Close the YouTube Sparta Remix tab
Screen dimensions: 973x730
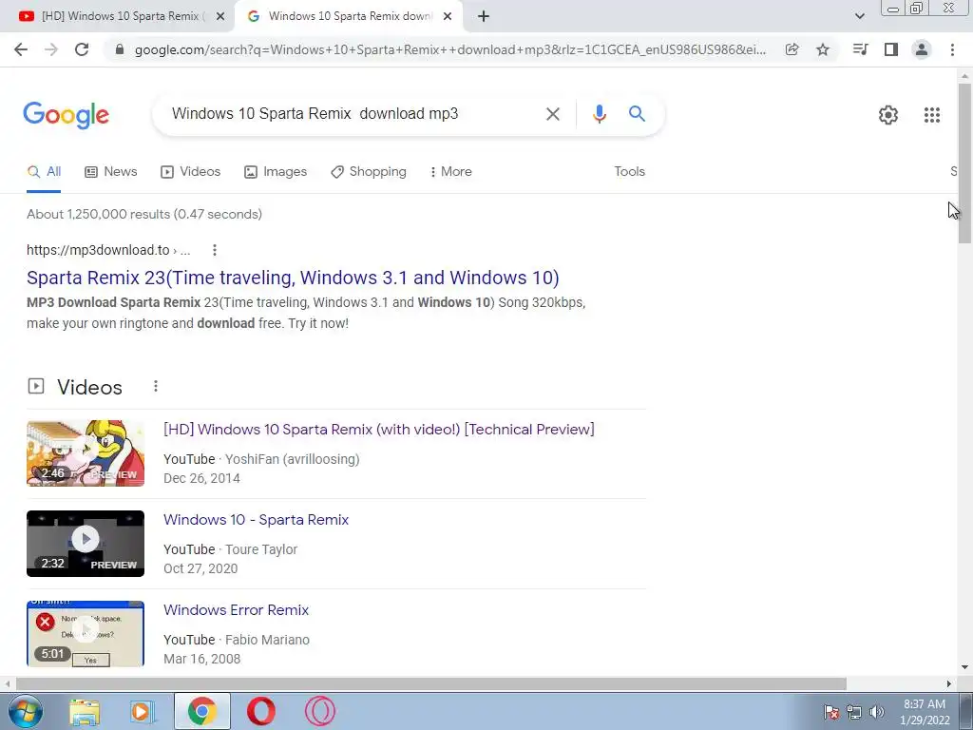coord(220,17)
